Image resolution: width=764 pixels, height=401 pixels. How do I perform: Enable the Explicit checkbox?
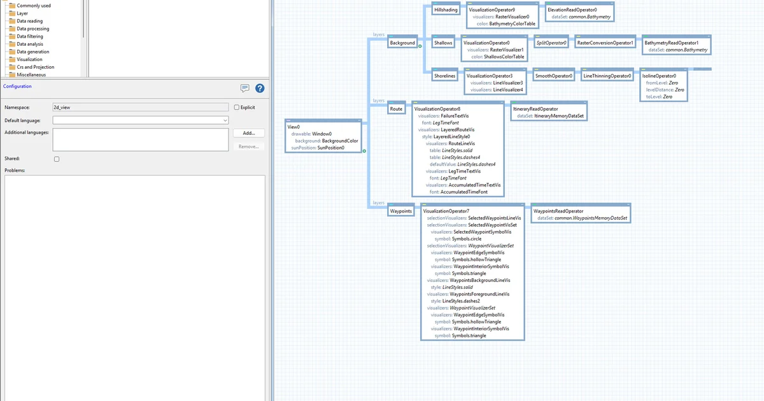[x=237, y=108]
